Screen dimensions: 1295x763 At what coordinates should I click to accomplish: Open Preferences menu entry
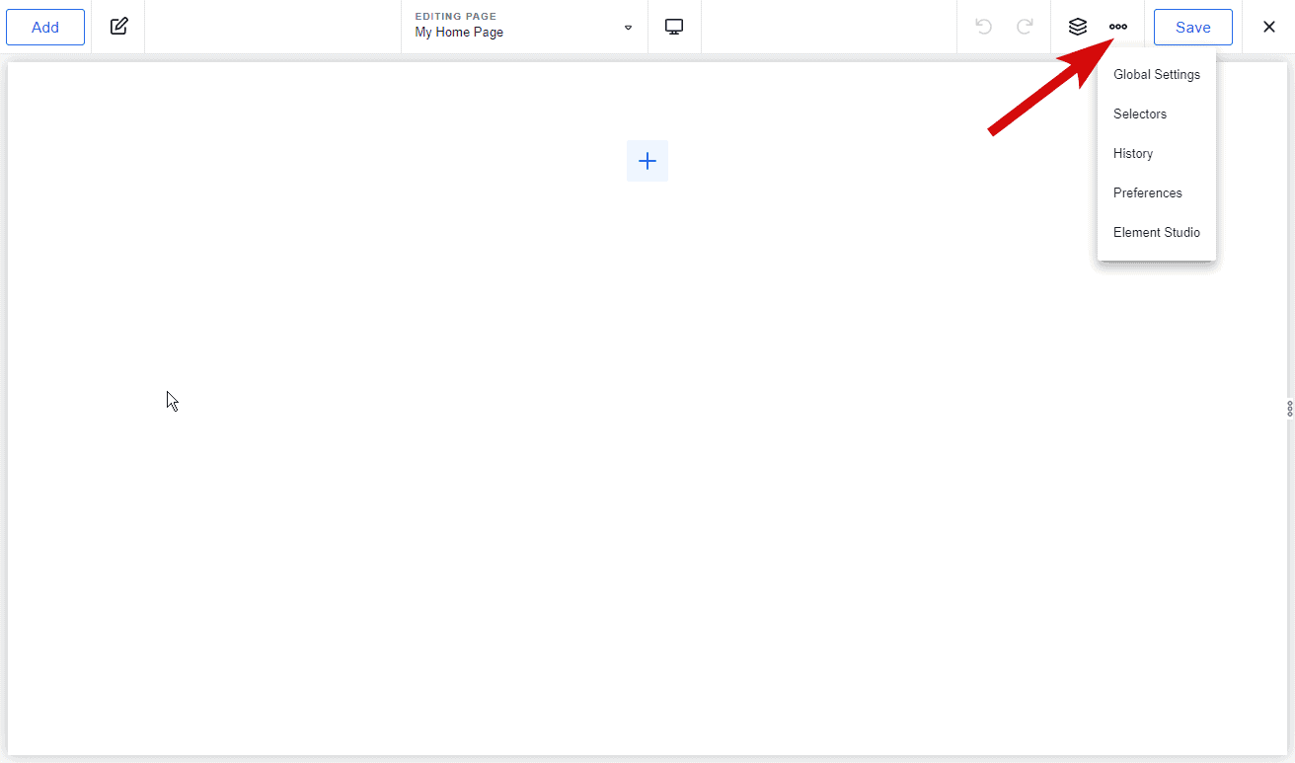point(1147,193)
